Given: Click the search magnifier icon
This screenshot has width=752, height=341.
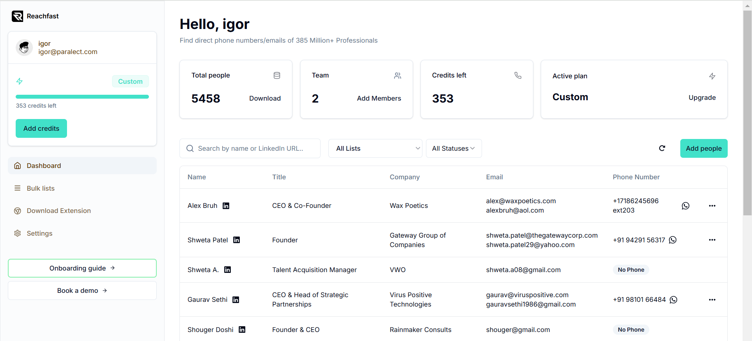Looking at the screenshot, I should coord(190,148).
